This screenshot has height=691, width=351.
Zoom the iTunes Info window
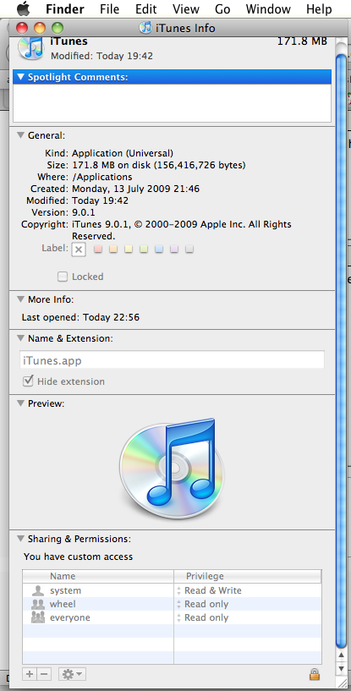coord(58,28)
